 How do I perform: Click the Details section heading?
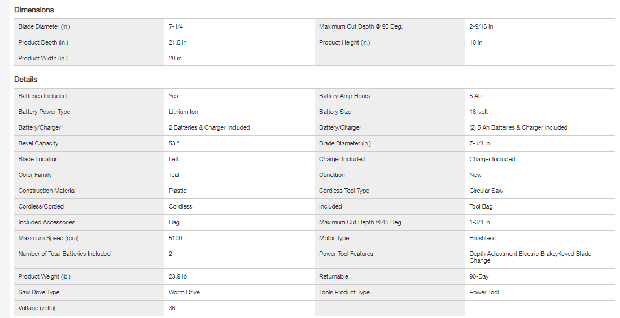26,79
